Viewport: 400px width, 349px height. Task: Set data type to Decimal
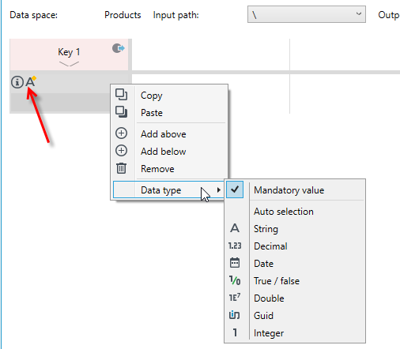click(x=295, y=246)
